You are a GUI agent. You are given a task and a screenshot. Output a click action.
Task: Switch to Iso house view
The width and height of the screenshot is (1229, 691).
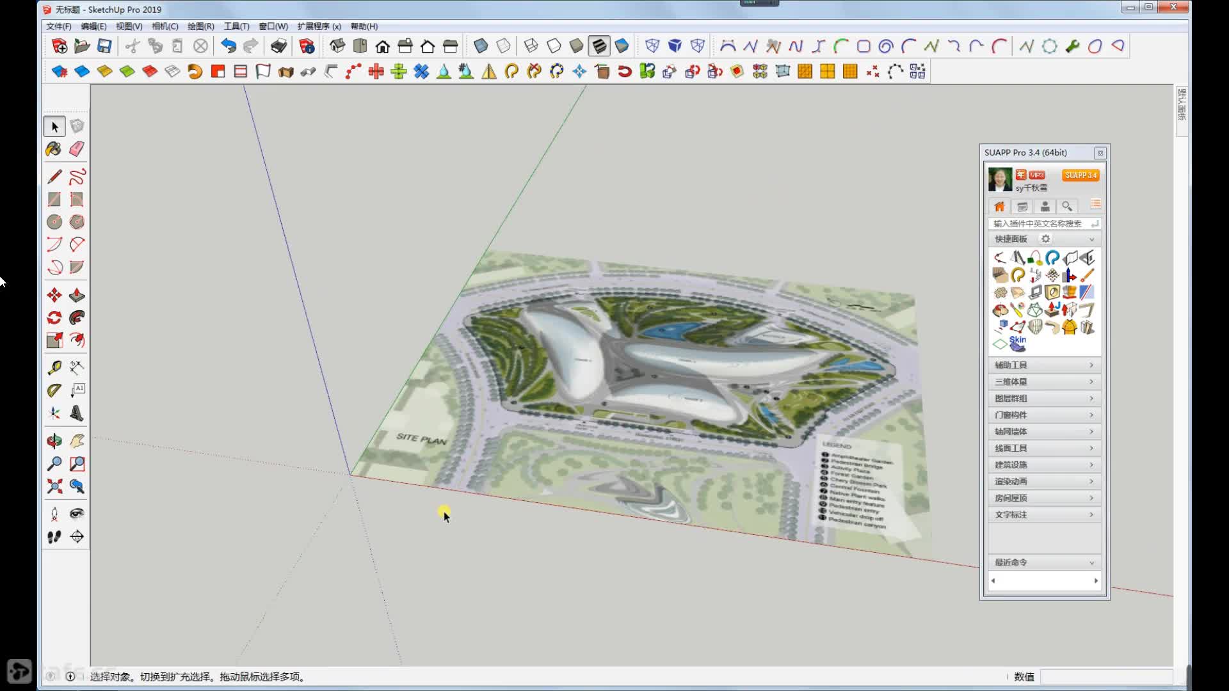click(x=337, y=46)
